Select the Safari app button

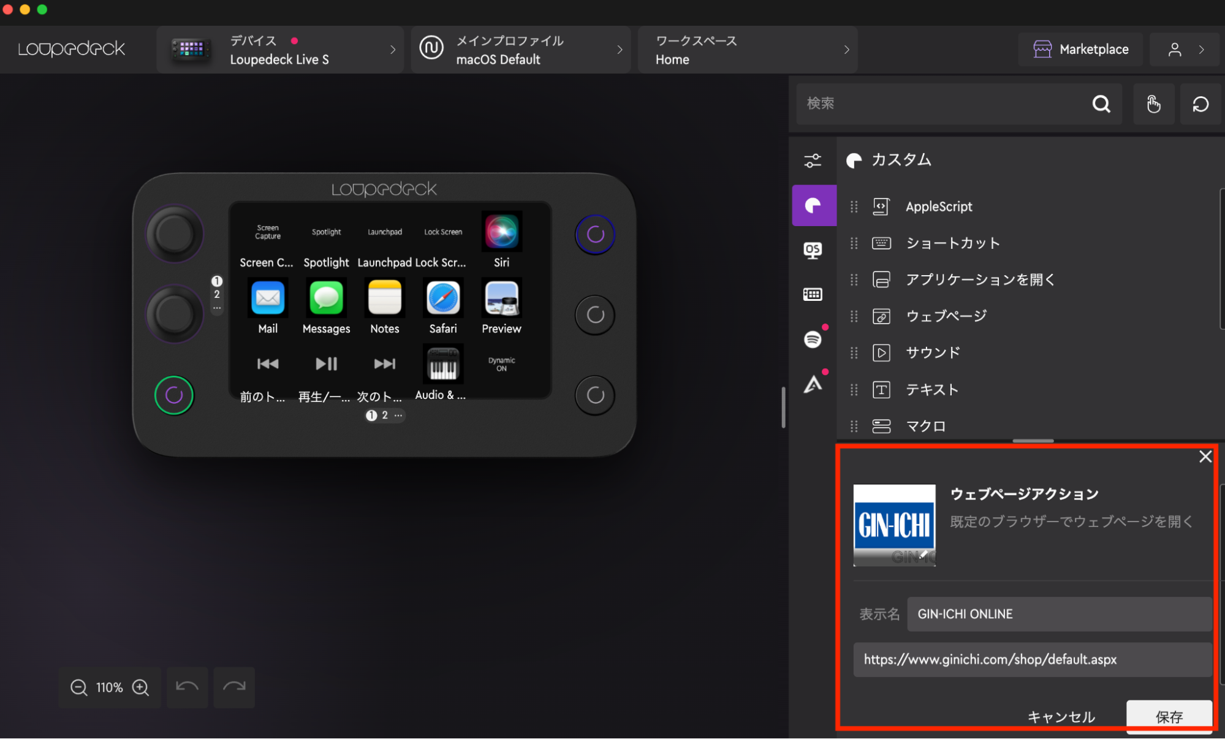tap(443, 298)
